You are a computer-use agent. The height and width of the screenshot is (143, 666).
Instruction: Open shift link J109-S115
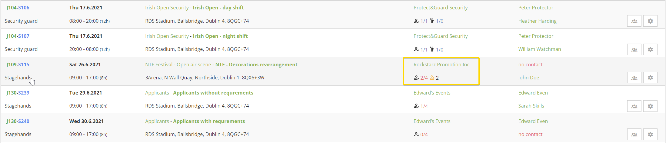(18, 65)
